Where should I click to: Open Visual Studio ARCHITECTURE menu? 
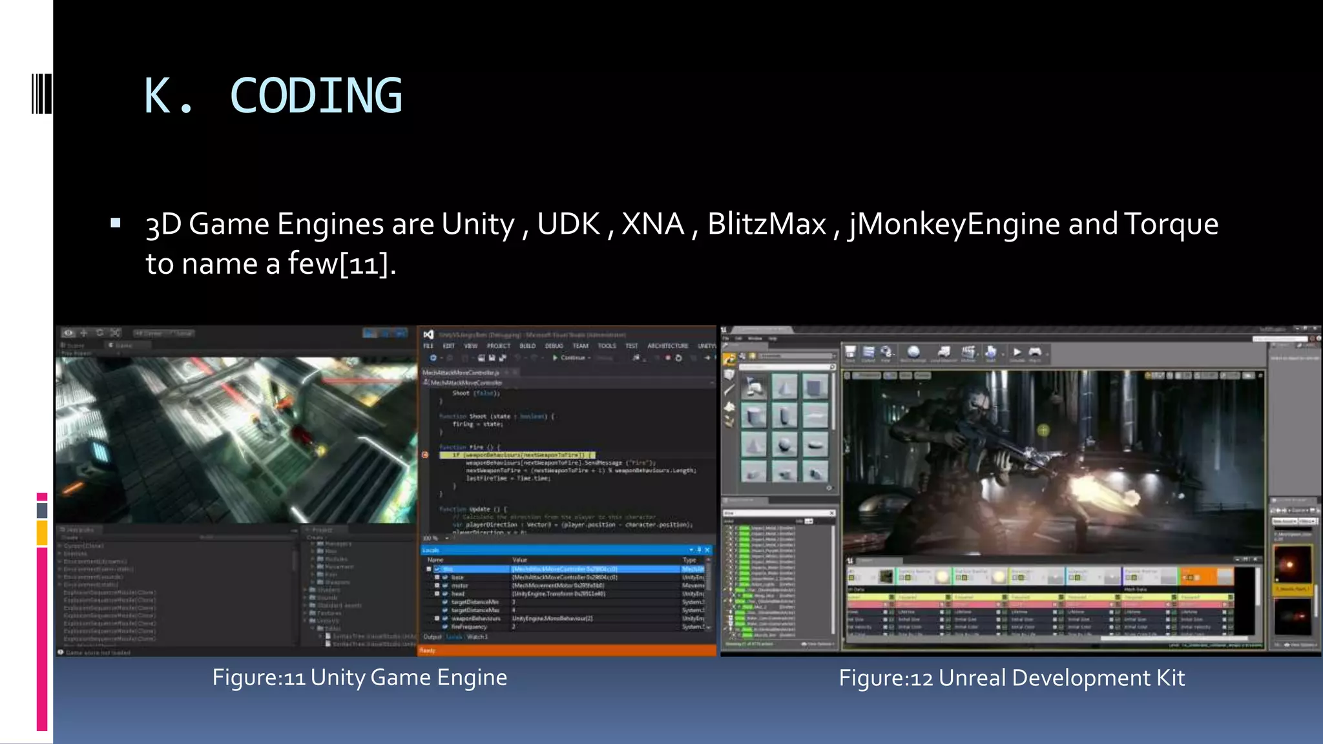pos(668,346)
